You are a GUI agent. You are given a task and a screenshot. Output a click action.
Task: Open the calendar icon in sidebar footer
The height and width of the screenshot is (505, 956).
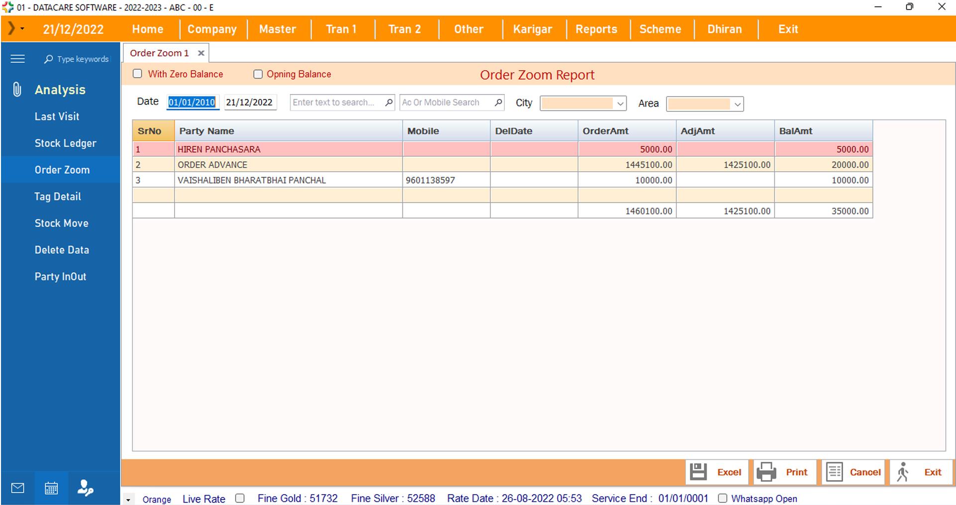(x=51, y=488)
